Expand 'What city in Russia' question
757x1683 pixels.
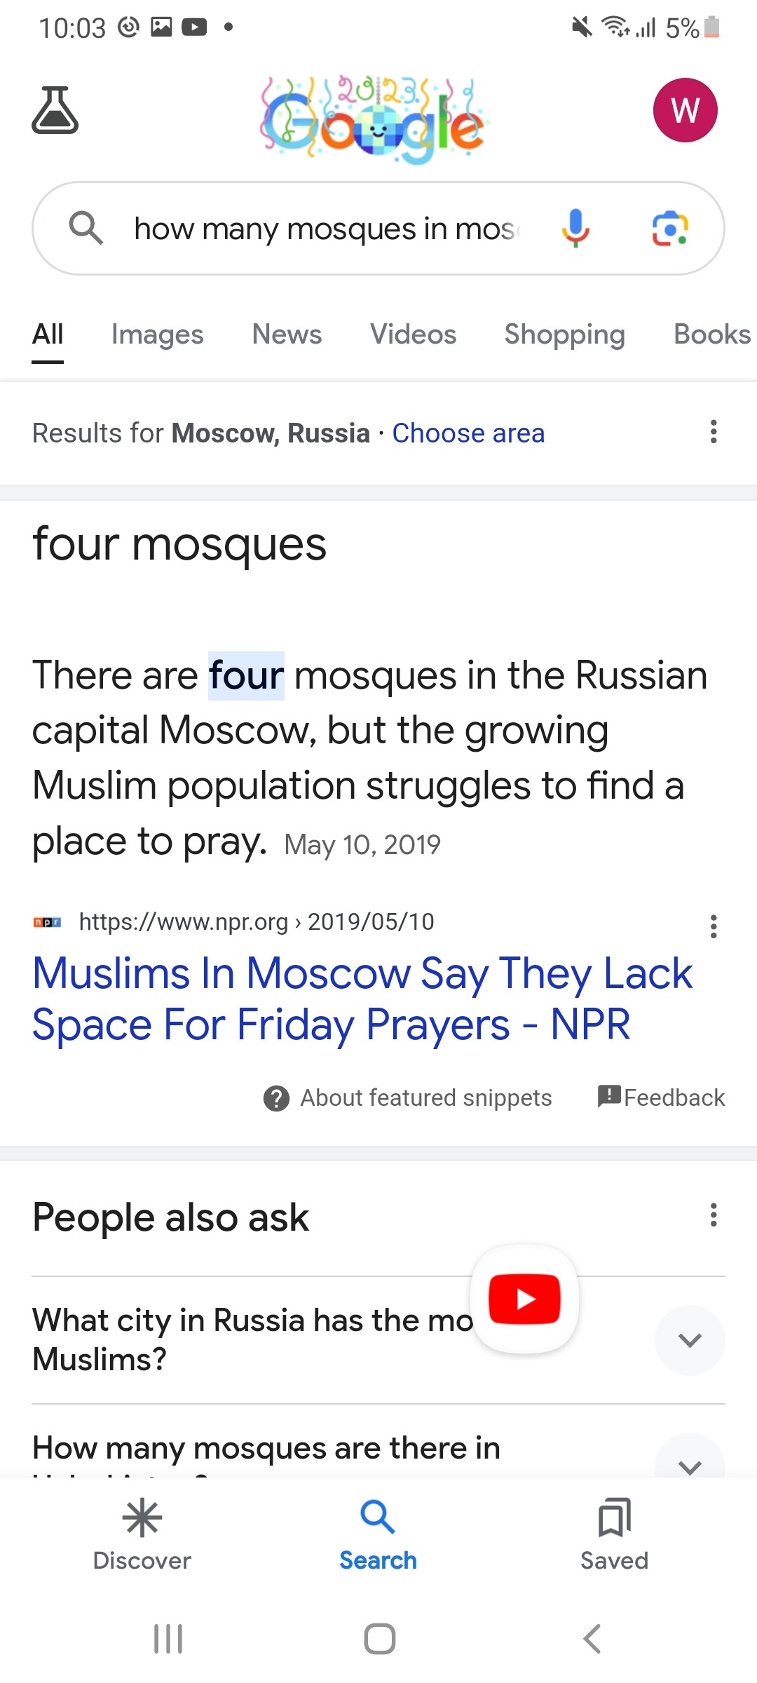coord(690,1340)
